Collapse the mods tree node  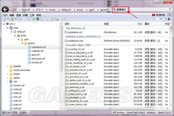click(x=8, y=28)
